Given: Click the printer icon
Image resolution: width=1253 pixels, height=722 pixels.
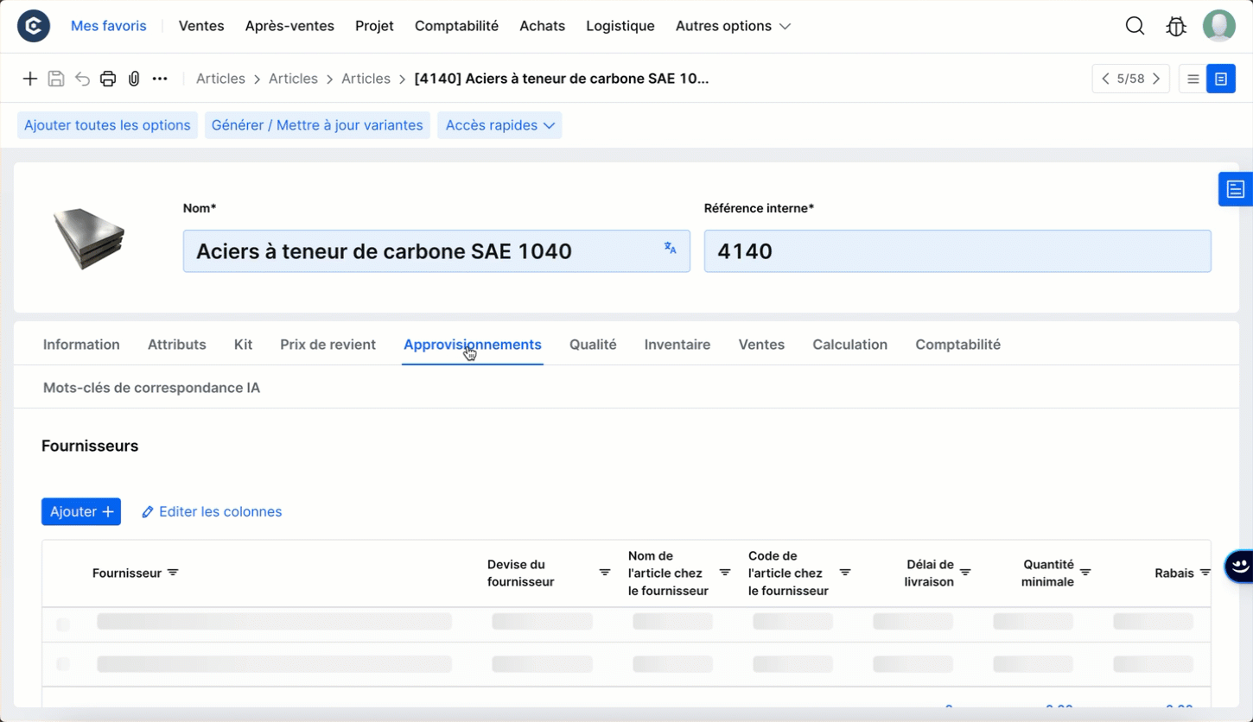Looking at the screenshot, I should [x=108, y=79].
